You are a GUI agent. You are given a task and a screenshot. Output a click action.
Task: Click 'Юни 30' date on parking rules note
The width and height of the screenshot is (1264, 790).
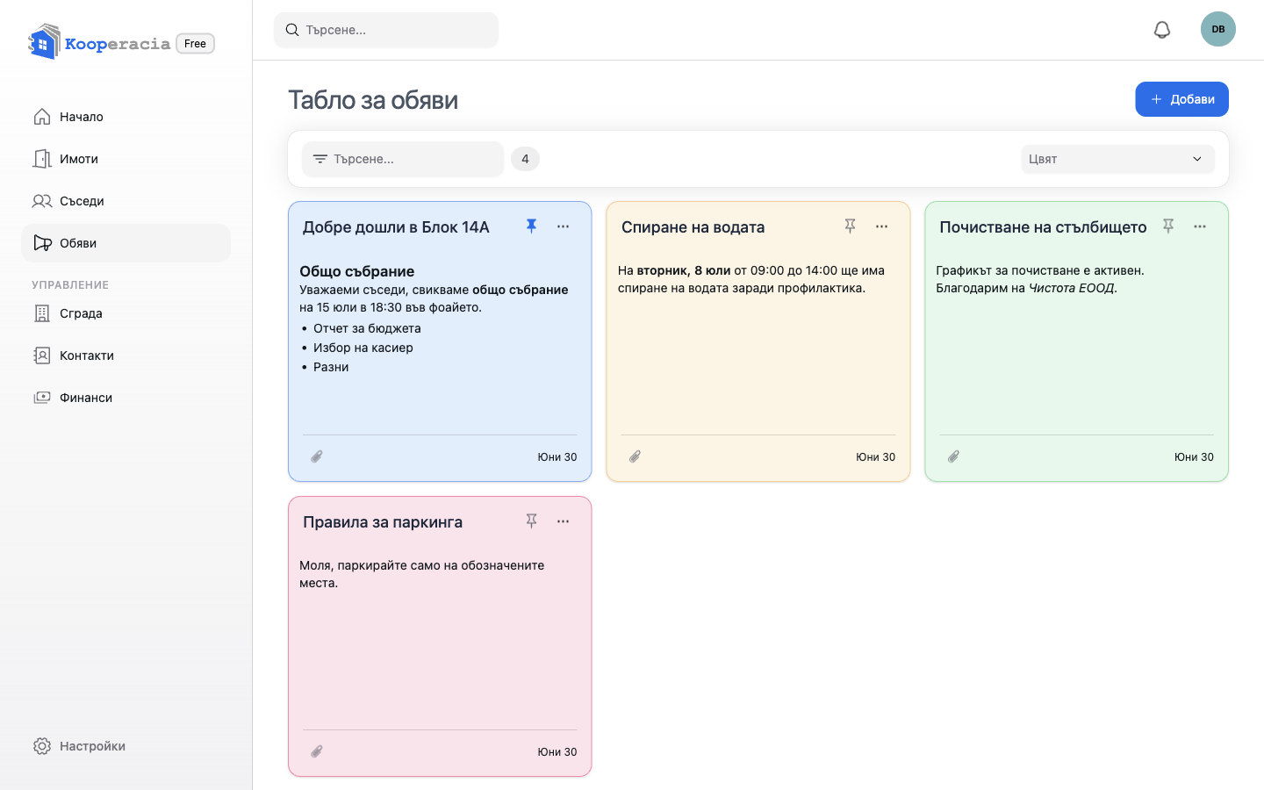click(x=557, y=752)
